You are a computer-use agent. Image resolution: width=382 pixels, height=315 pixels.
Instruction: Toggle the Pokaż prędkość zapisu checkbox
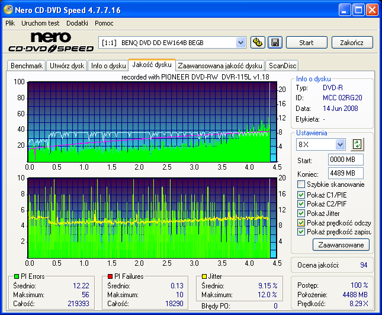pyautogui.click(x=301, y=231)
